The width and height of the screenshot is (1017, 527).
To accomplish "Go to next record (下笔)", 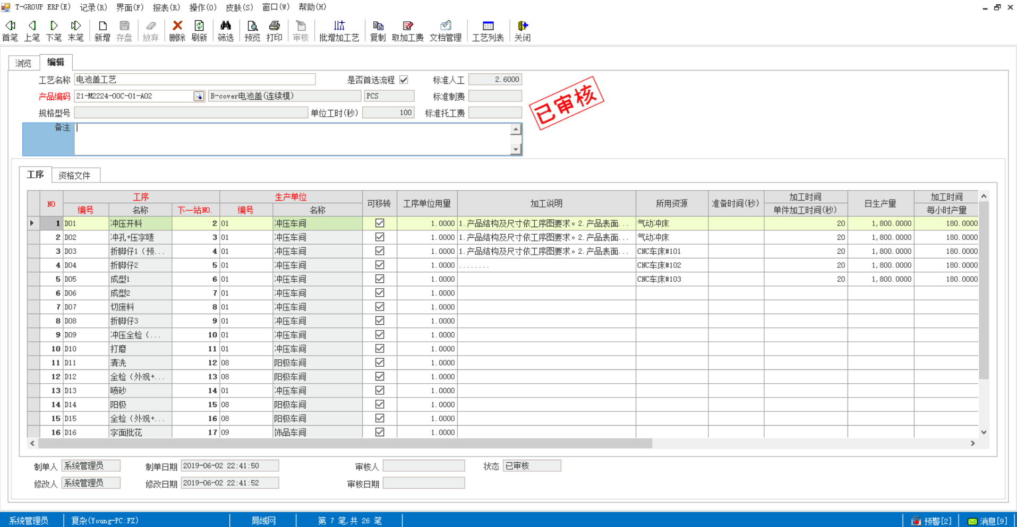I will click(x=54, y=31).
